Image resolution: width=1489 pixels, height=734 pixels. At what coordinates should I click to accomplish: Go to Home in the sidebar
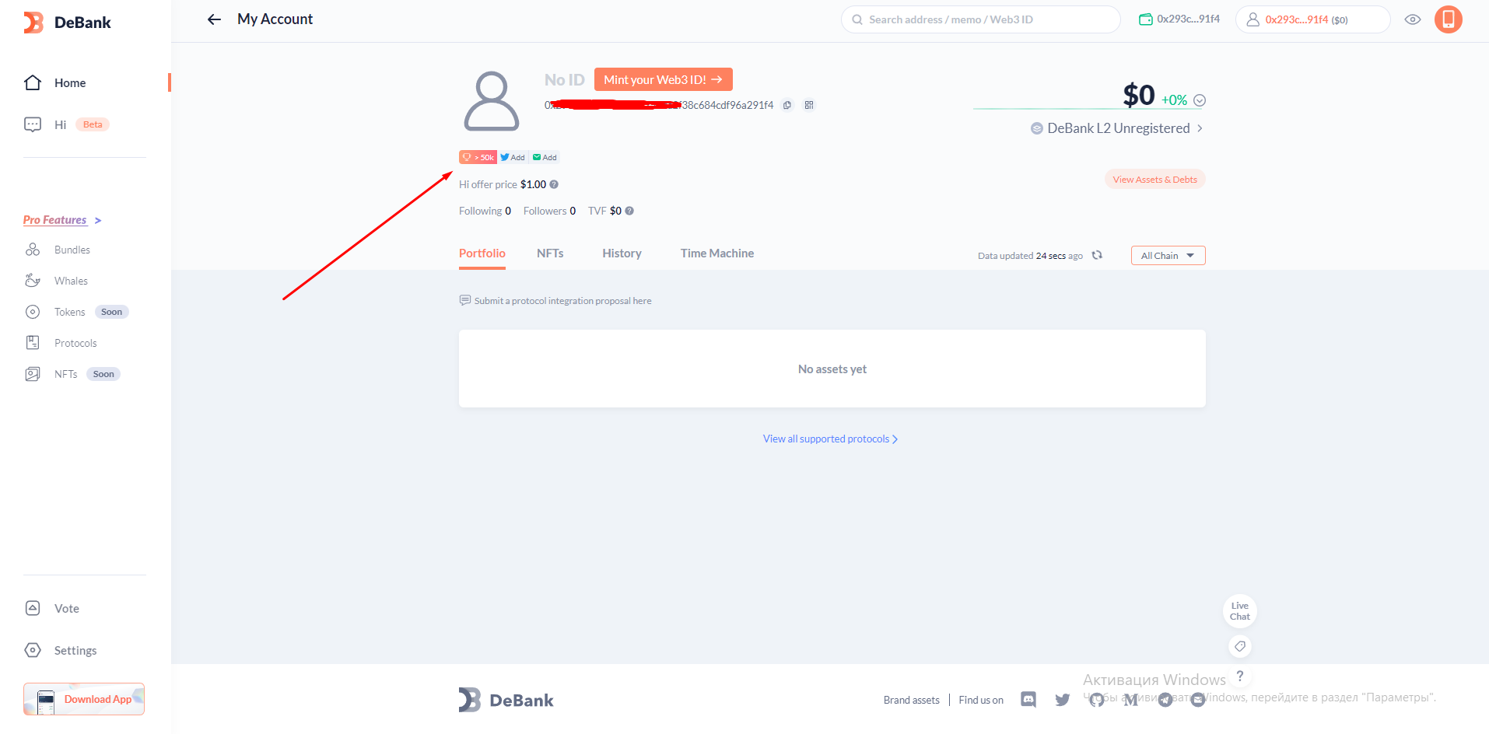pos(70,83)
